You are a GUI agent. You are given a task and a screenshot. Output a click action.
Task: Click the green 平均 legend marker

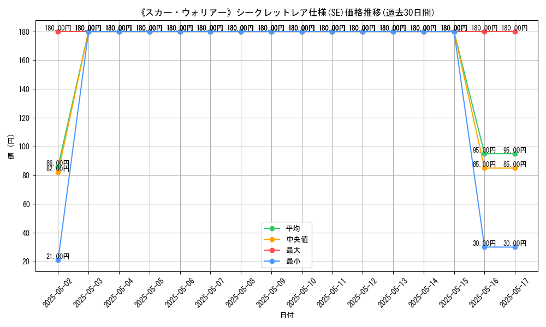[x=272, y=229]
